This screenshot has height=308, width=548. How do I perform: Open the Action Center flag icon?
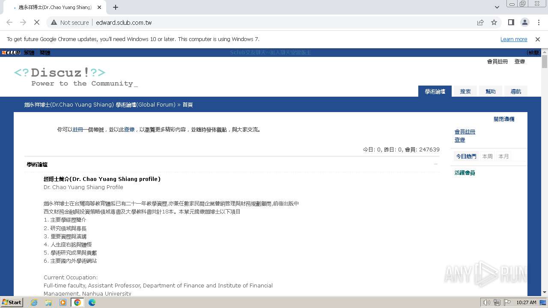coord(507,302)
